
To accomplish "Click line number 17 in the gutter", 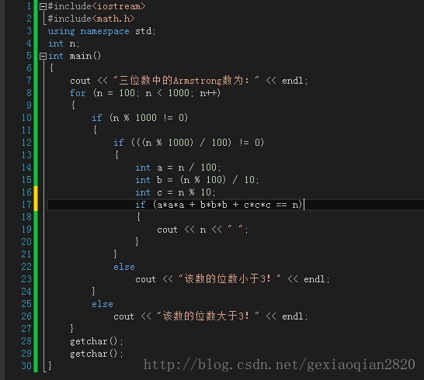I will 26,205.
